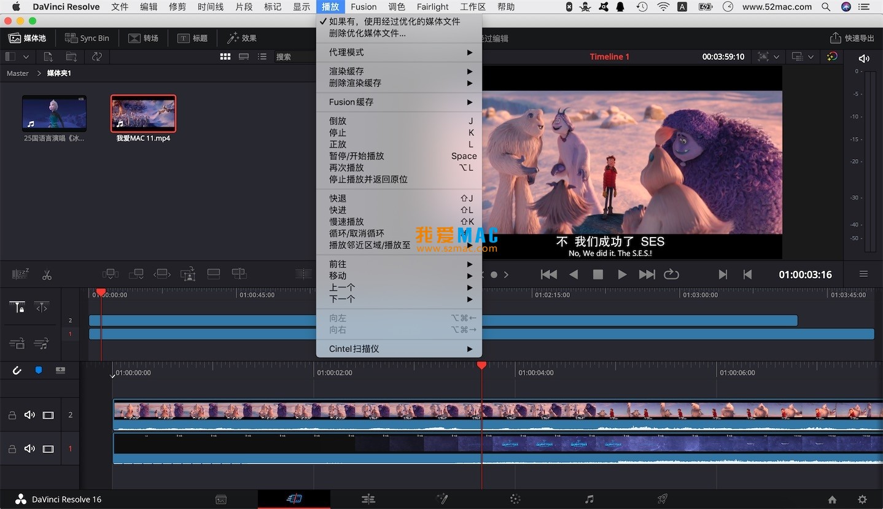The image size is (883, 509).
Task: Click the import media file icon
Action: pos(49,56)
